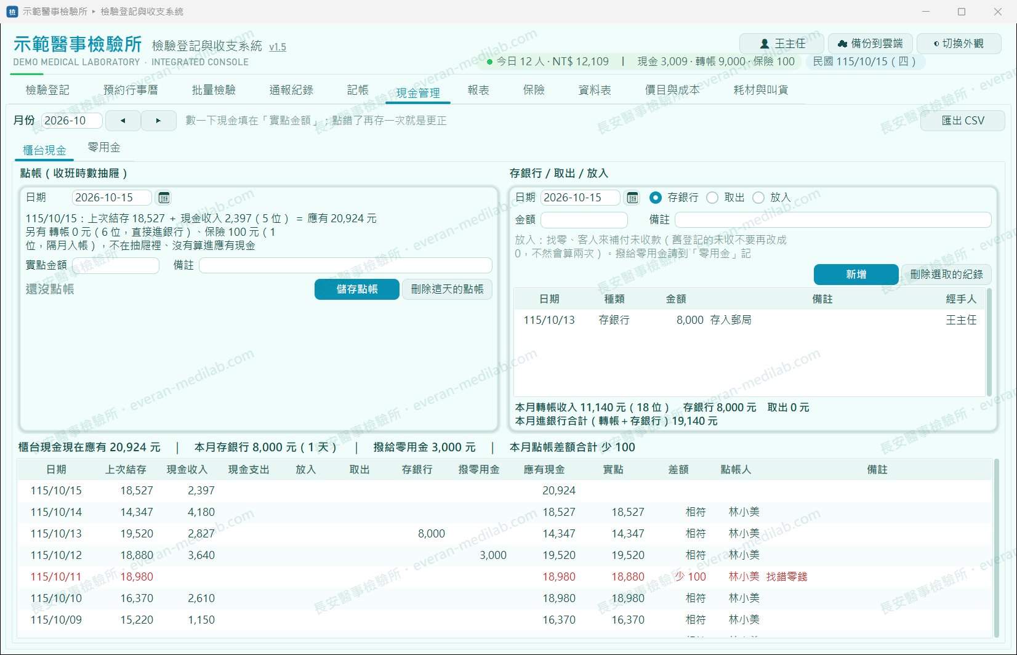This screenshot has height=655, width=1017.
Task: Focus the 月份 input field
Action: coord(71,121)
